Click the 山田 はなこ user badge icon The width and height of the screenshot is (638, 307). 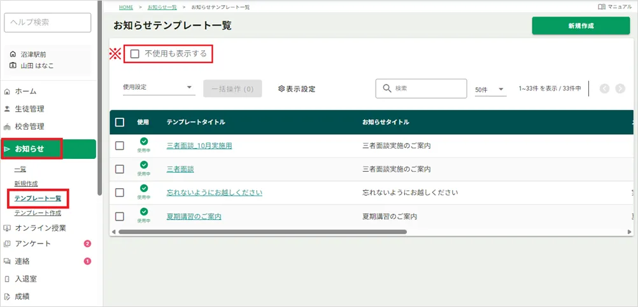[x=13, y=65]
